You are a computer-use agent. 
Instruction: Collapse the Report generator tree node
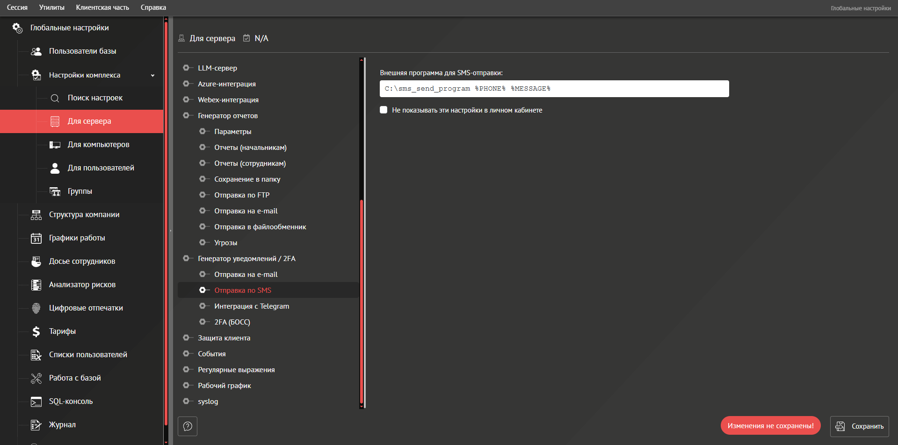[186, 116]
